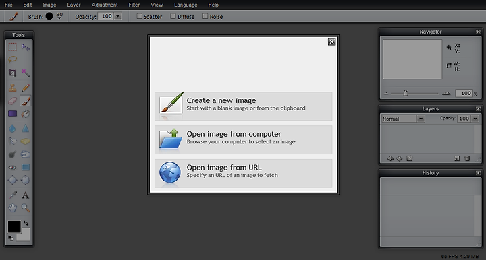
Task: Click the new layer icon in Layers panel
Action: click(x=457, y=158)
